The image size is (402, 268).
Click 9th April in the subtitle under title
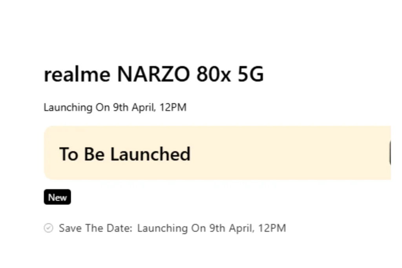pos(134,108)
